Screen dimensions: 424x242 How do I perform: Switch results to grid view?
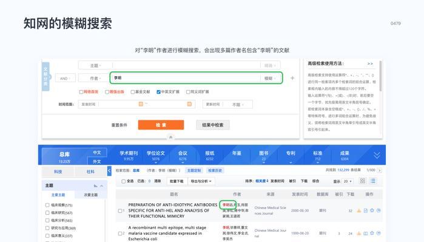pyautogui.click(x=363, y=181)
